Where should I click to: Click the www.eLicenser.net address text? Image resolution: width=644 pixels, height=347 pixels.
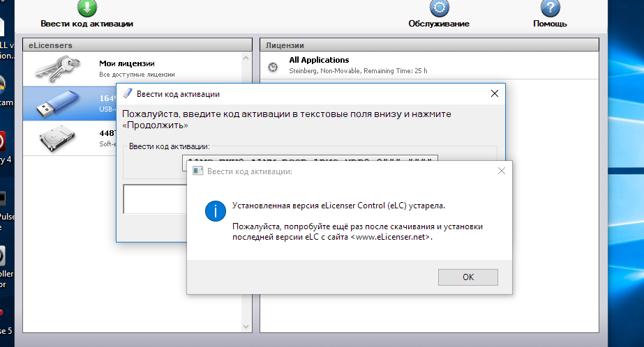coord(392,237)
